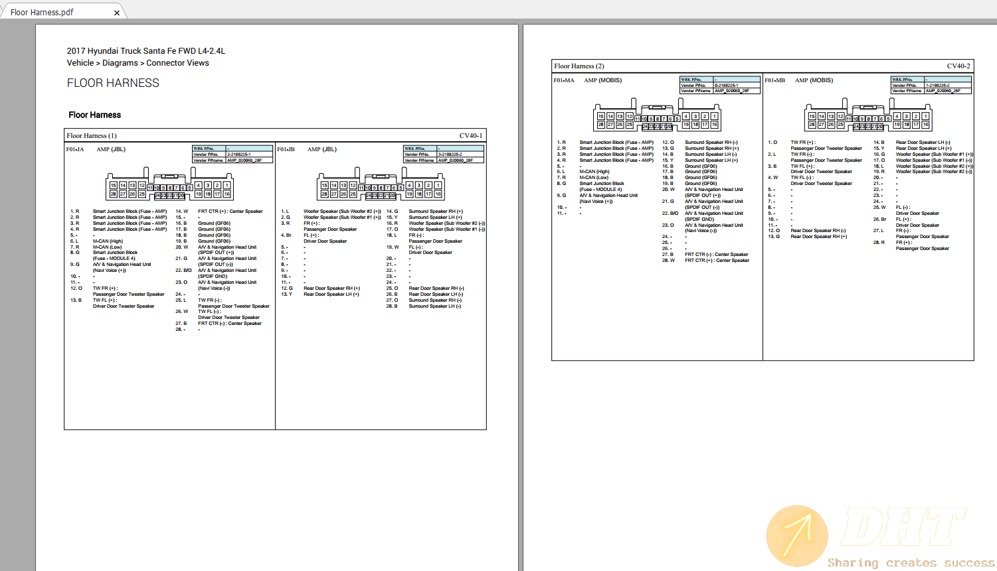Click F01-MA pin 28 'FRT CTR (+) : Center Speaker'

(x=717, y=261)
